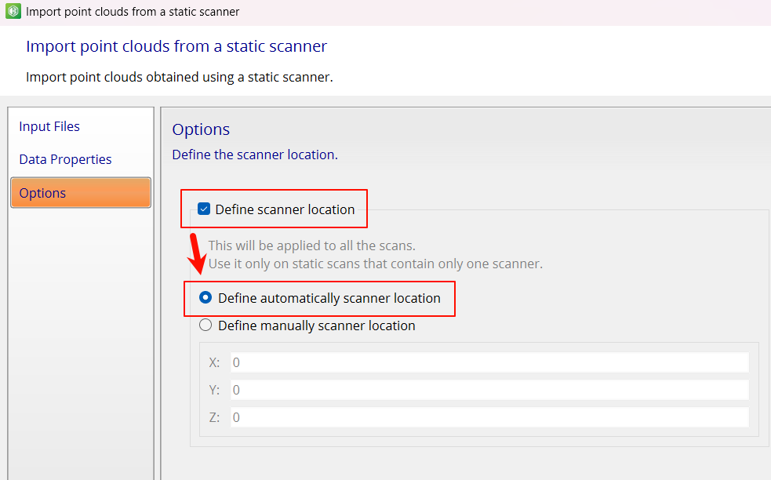Switch to Data Properties page
Image resolution: width=771 pixels, height=480 pixels.
[65, 159]
